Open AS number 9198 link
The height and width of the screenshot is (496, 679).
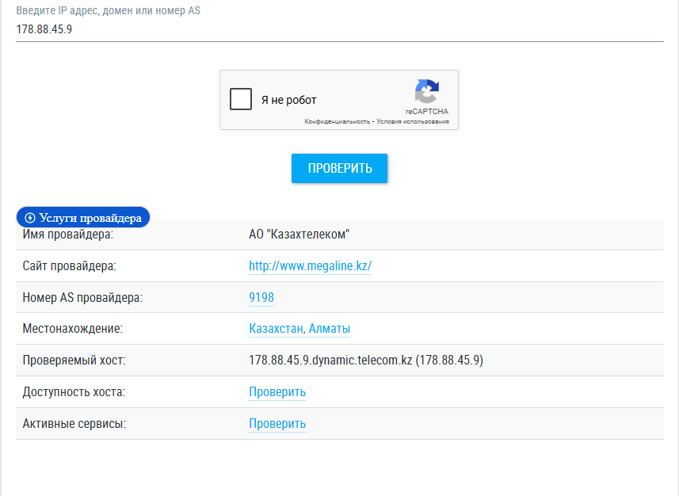pos(261,298)
